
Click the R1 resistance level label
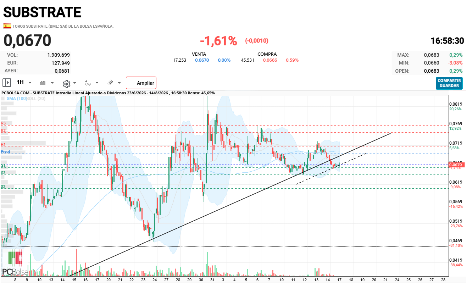[3, 144]
